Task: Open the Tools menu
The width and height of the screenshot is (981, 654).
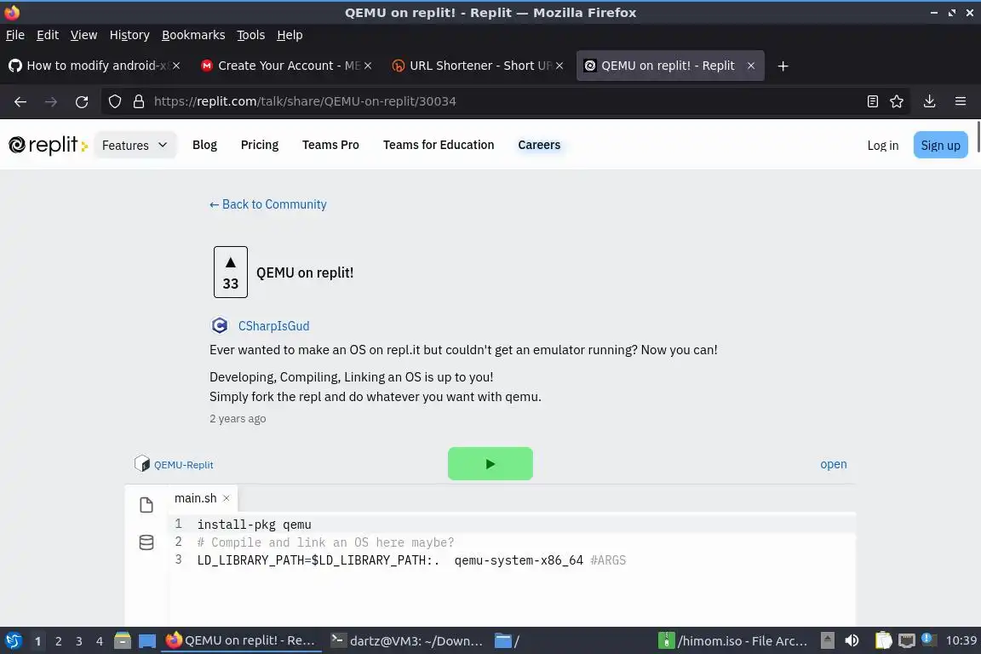Action: click(251, 35)
